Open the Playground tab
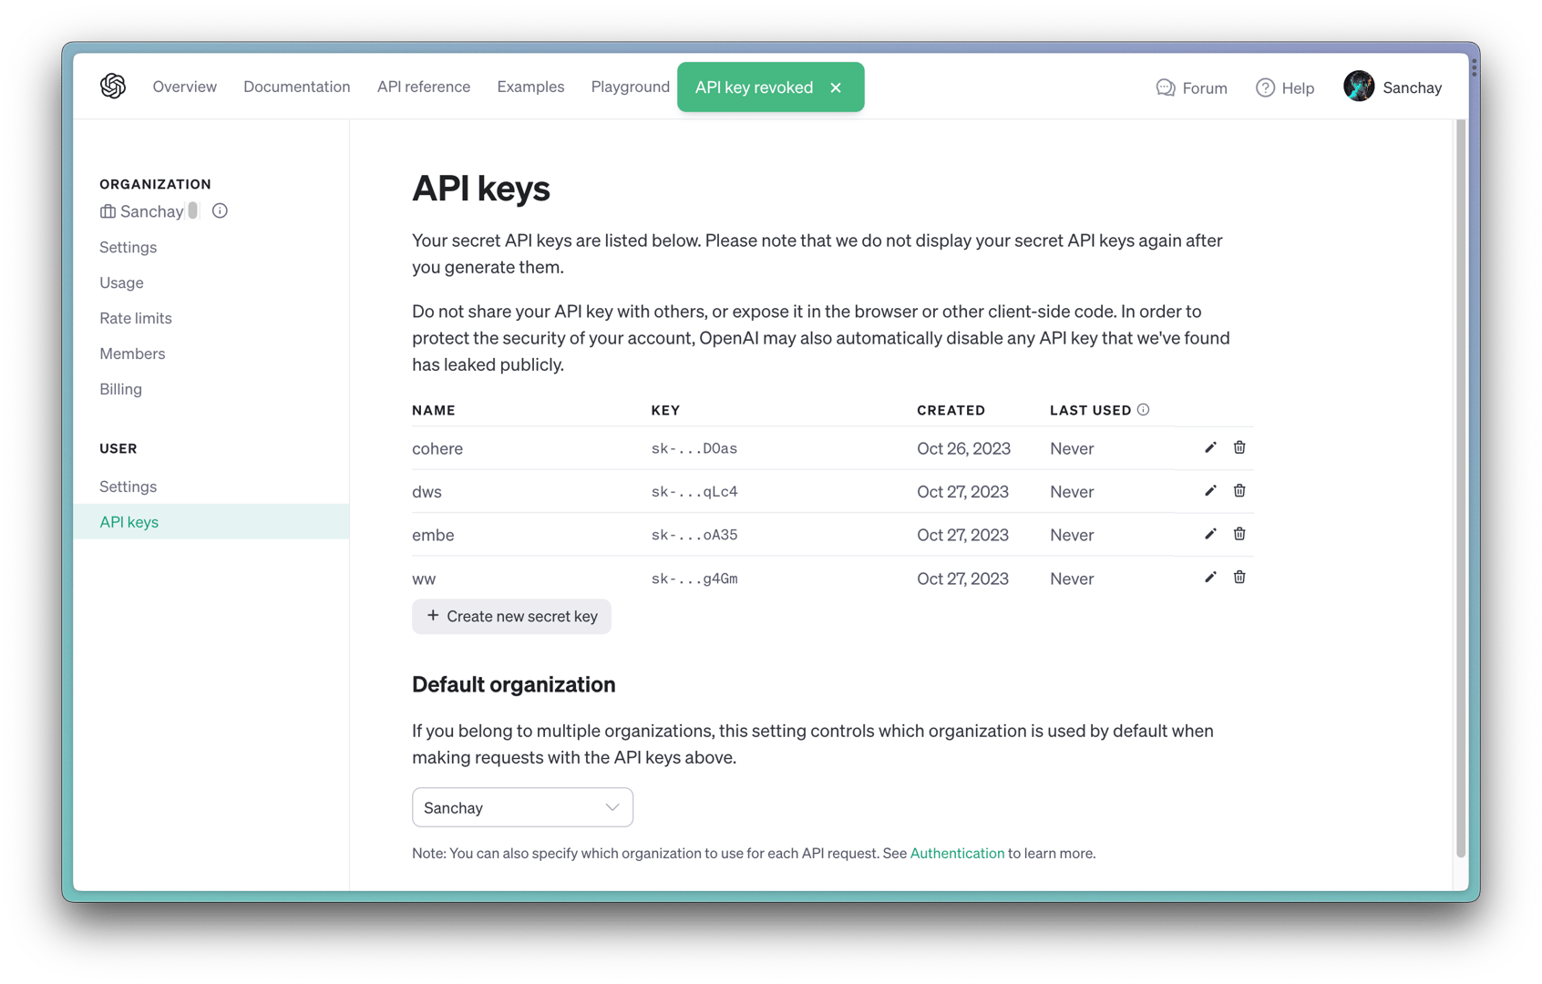Screen dimensions: 1542x984 pyautogui.click(x=631, y=87)
